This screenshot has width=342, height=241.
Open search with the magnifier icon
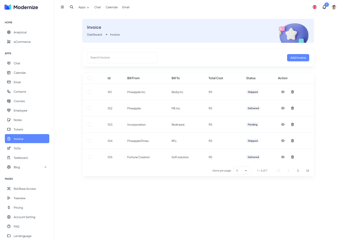click(72, 7)
